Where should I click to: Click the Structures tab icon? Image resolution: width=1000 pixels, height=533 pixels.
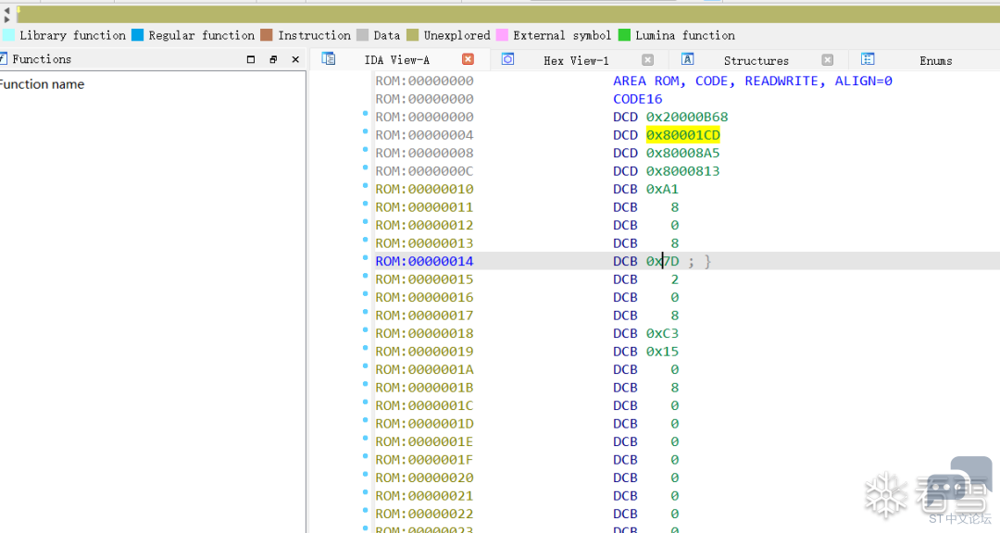tap(687, 59)
